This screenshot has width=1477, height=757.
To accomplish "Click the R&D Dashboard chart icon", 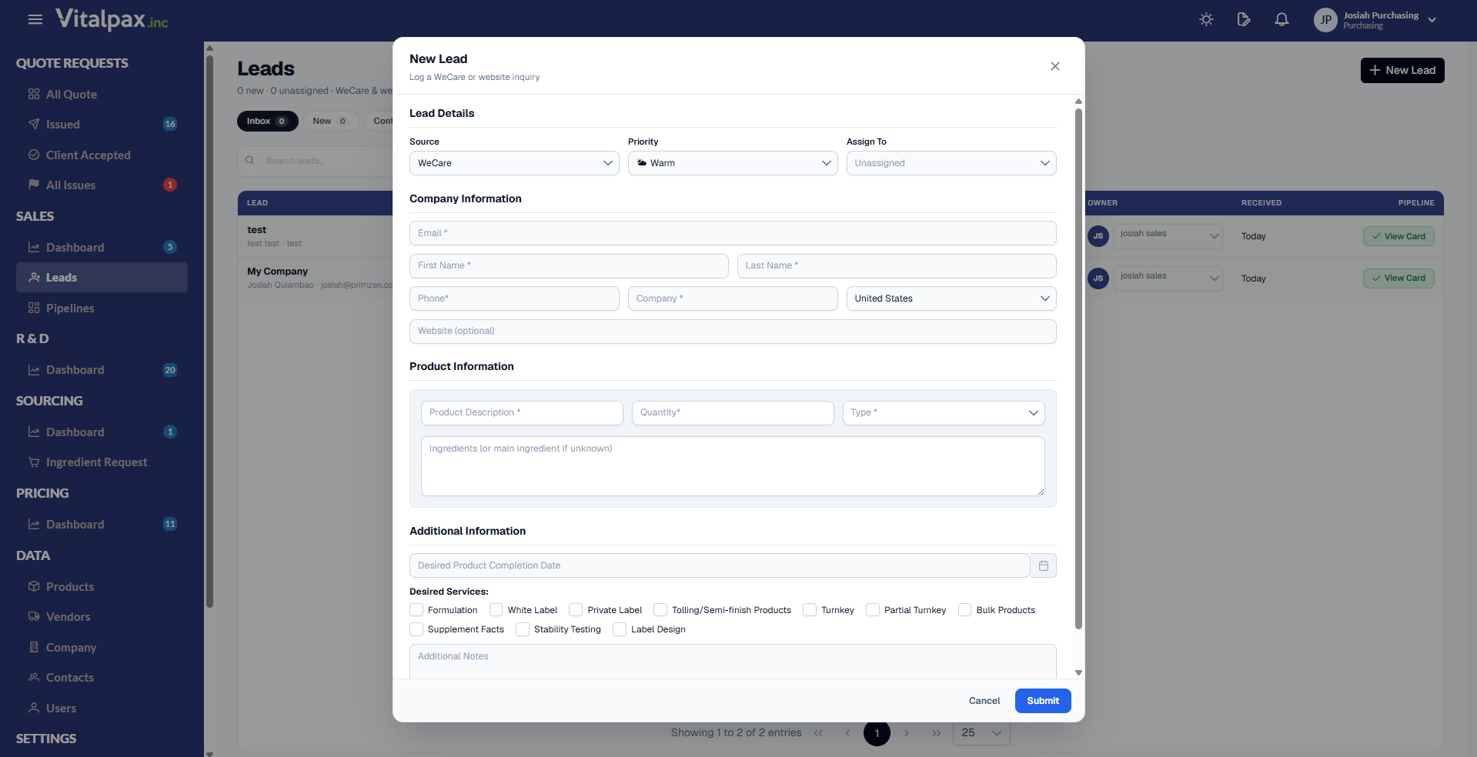I will pyautogui.click(x=34, y=370).
